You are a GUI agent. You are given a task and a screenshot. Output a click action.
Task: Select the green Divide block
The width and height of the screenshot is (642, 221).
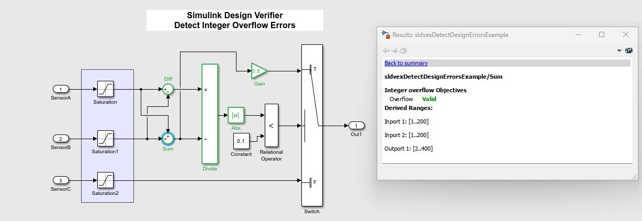click(209, 114)
